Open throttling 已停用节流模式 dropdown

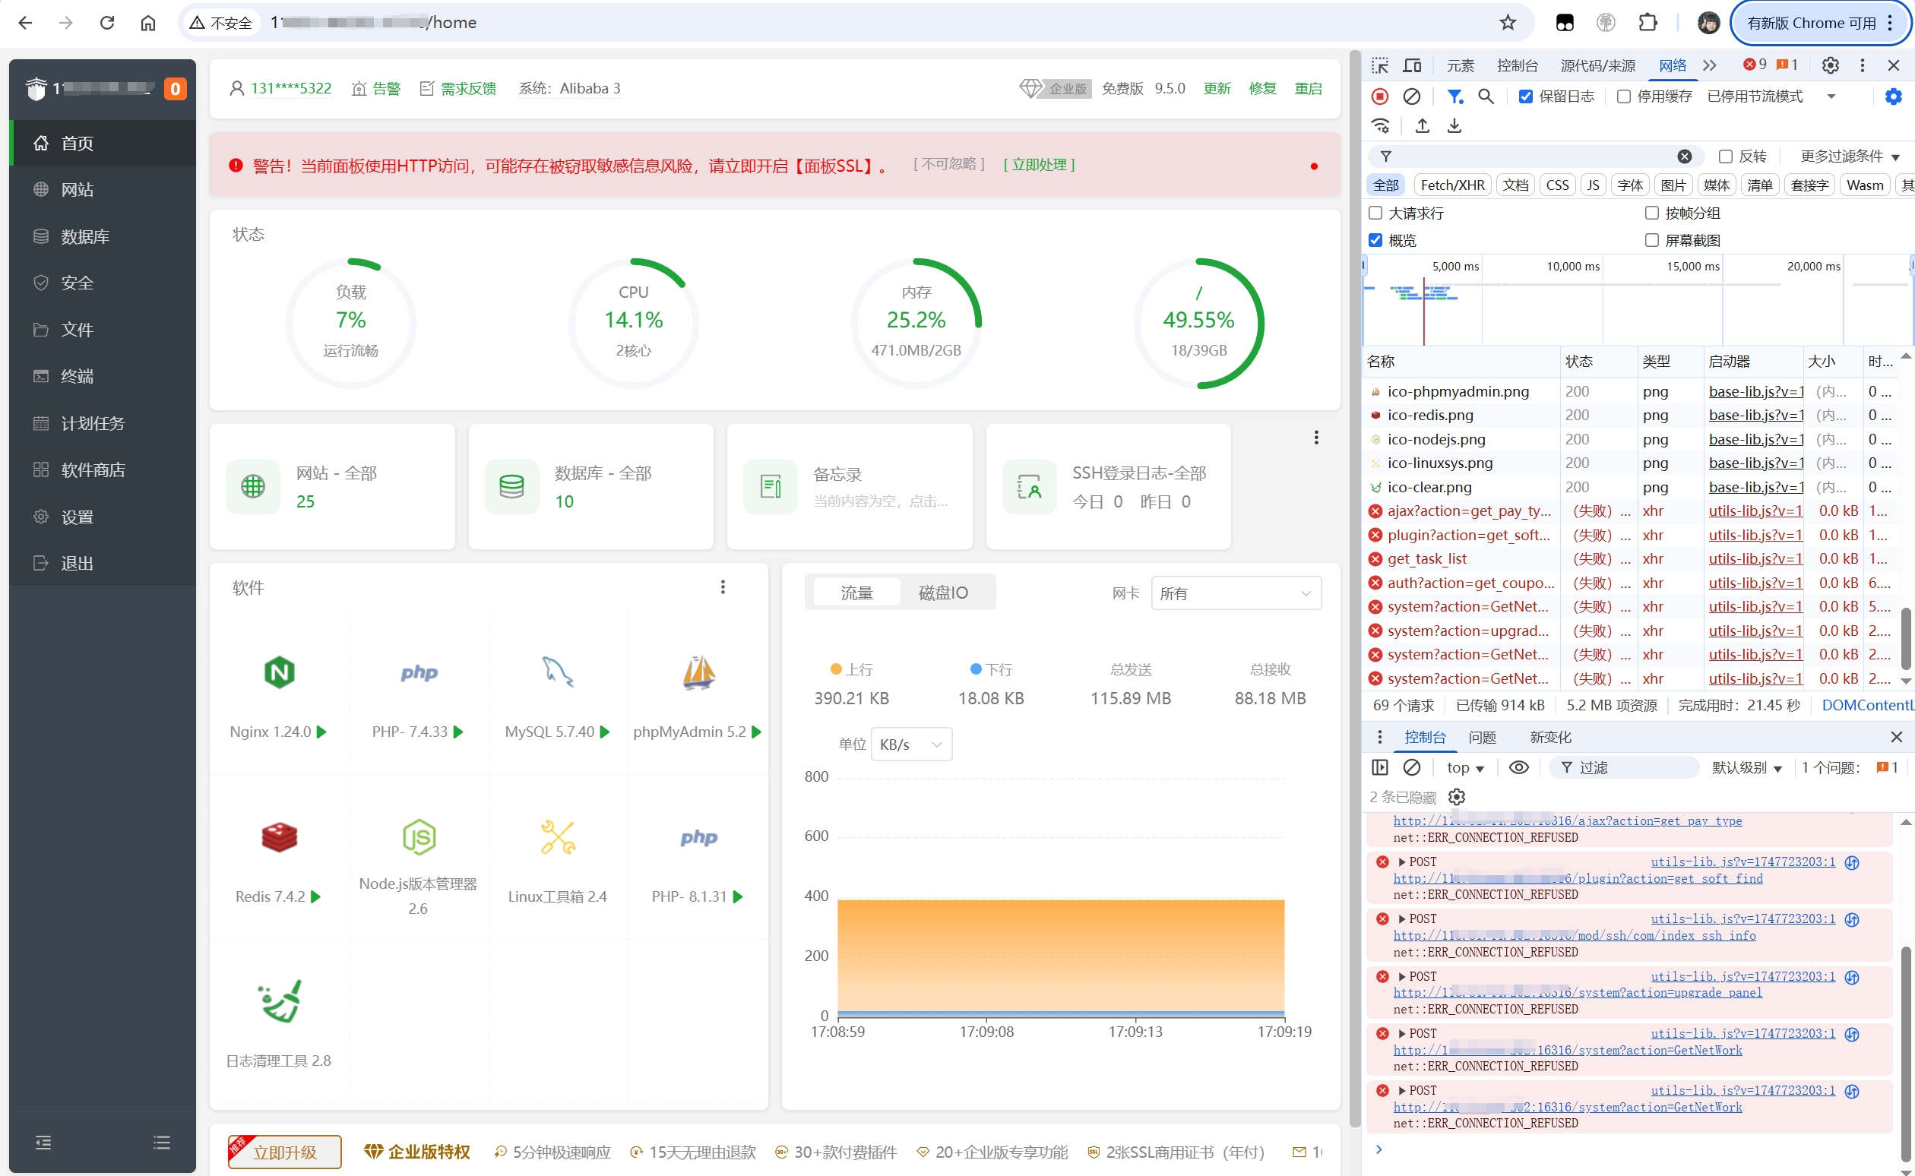tap(1771, 96)
